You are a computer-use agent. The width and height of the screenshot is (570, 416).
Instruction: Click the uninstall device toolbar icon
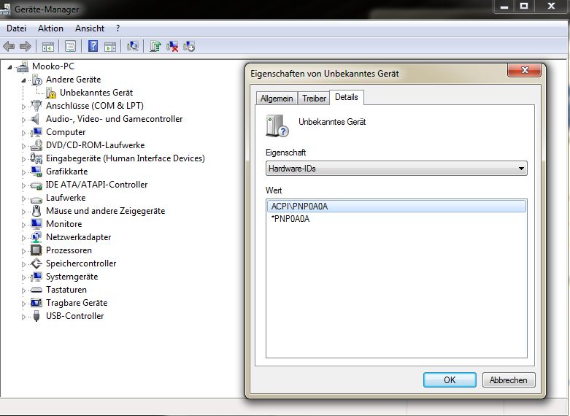(x=173, y=46)
